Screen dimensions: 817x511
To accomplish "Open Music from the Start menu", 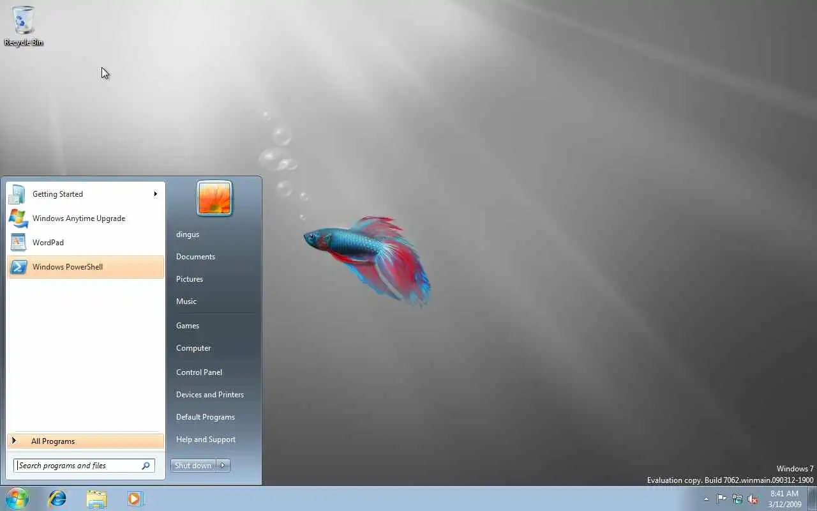I will [x=186, y=301].
